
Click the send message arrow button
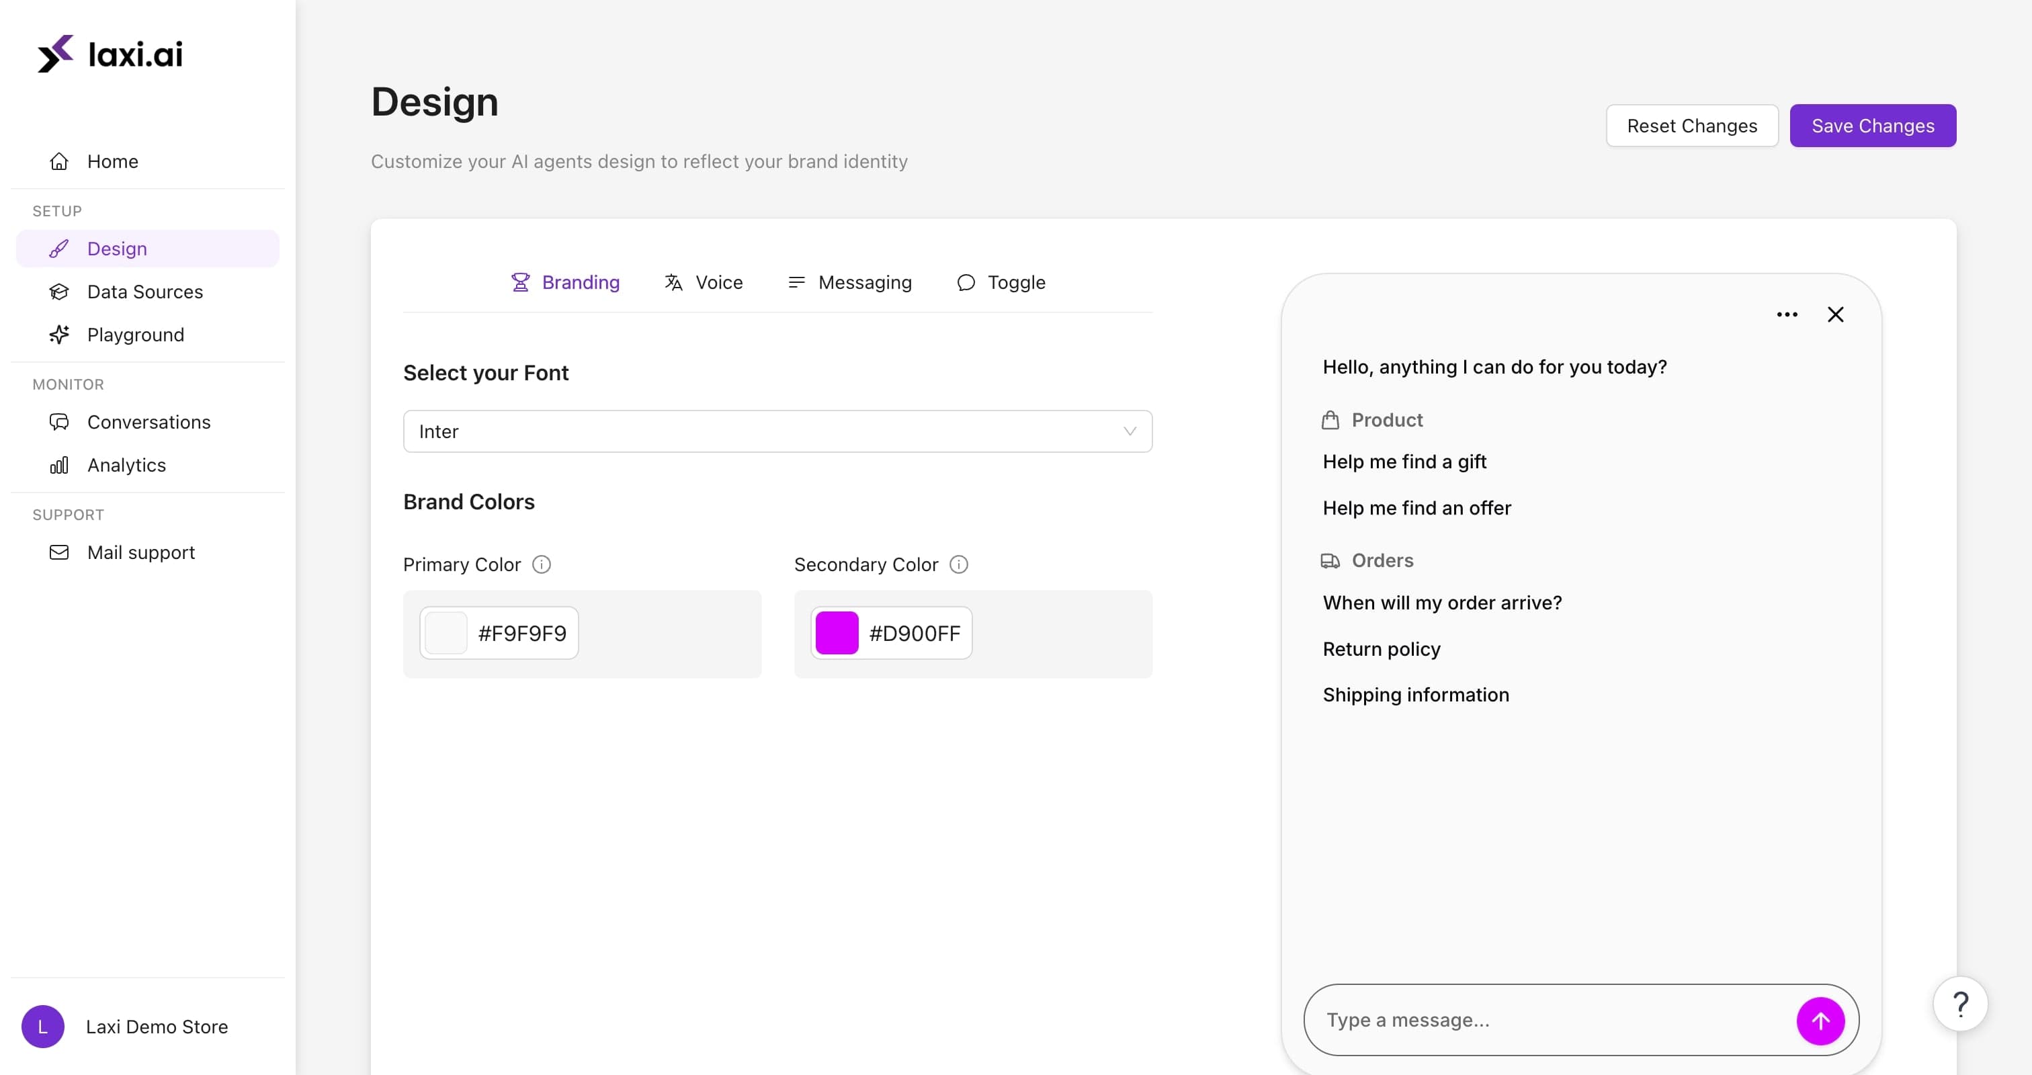pyautogui.click(x=1820, y=1021)
